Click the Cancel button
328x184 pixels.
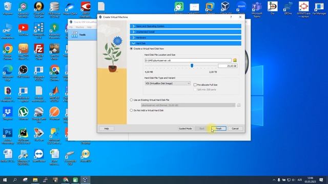coord(235,128)
